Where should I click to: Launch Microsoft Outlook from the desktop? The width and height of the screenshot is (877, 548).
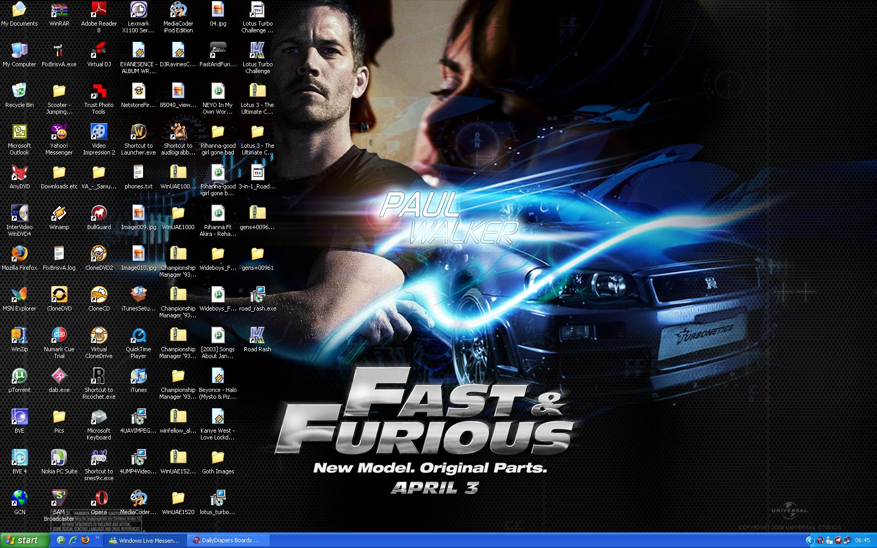tap(19, 140)
